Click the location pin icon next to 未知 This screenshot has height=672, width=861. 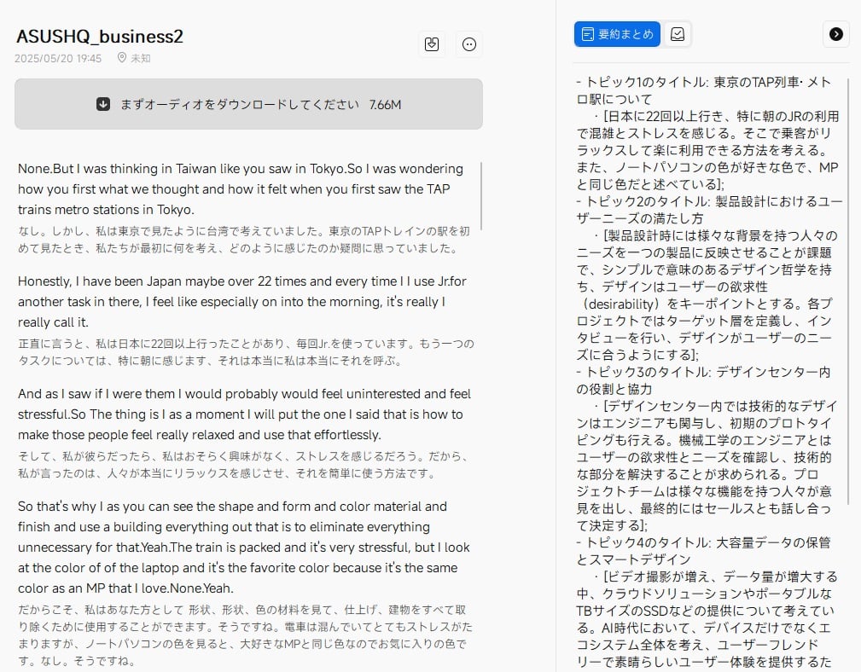[x=122, y=58]
